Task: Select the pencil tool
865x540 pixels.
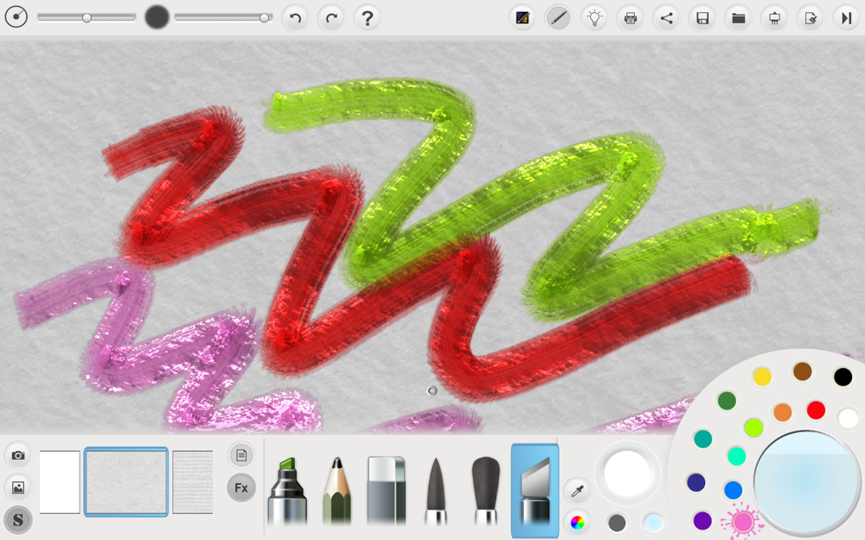Action: (336, 491)
